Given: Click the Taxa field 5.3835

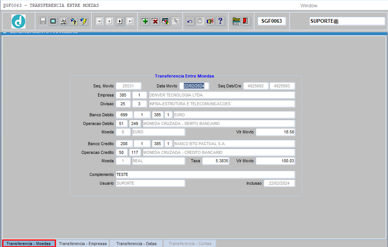Looking at the screenshot, I should [216, 161].
